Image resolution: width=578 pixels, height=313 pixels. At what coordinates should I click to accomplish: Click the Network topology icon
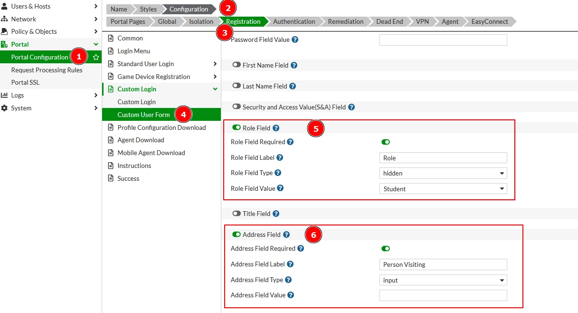[x=4, y=19]
